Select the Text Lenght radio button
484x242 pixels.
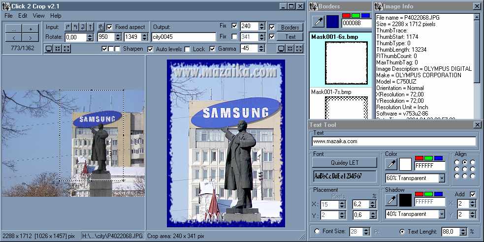tap(402, 231)
